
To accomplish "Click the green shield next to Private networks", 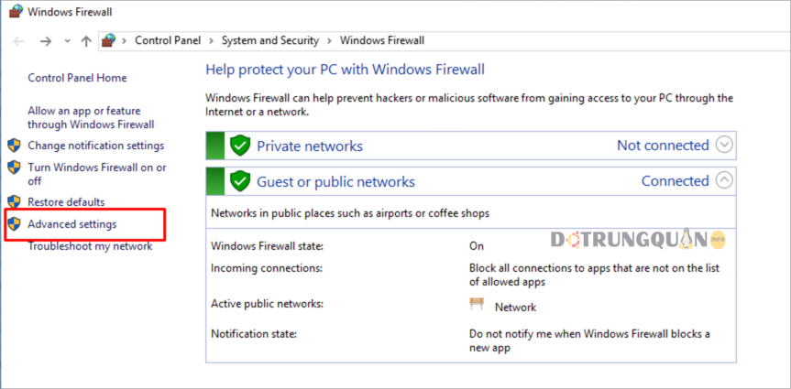I will [240, 146].
